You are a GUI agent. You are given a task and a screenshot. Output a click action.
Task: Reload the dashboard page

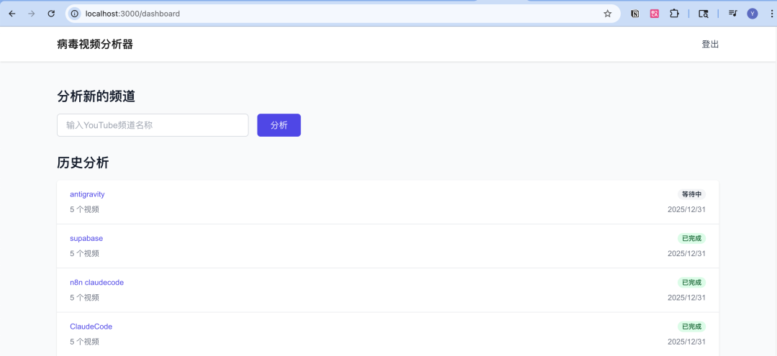point(51,14)
